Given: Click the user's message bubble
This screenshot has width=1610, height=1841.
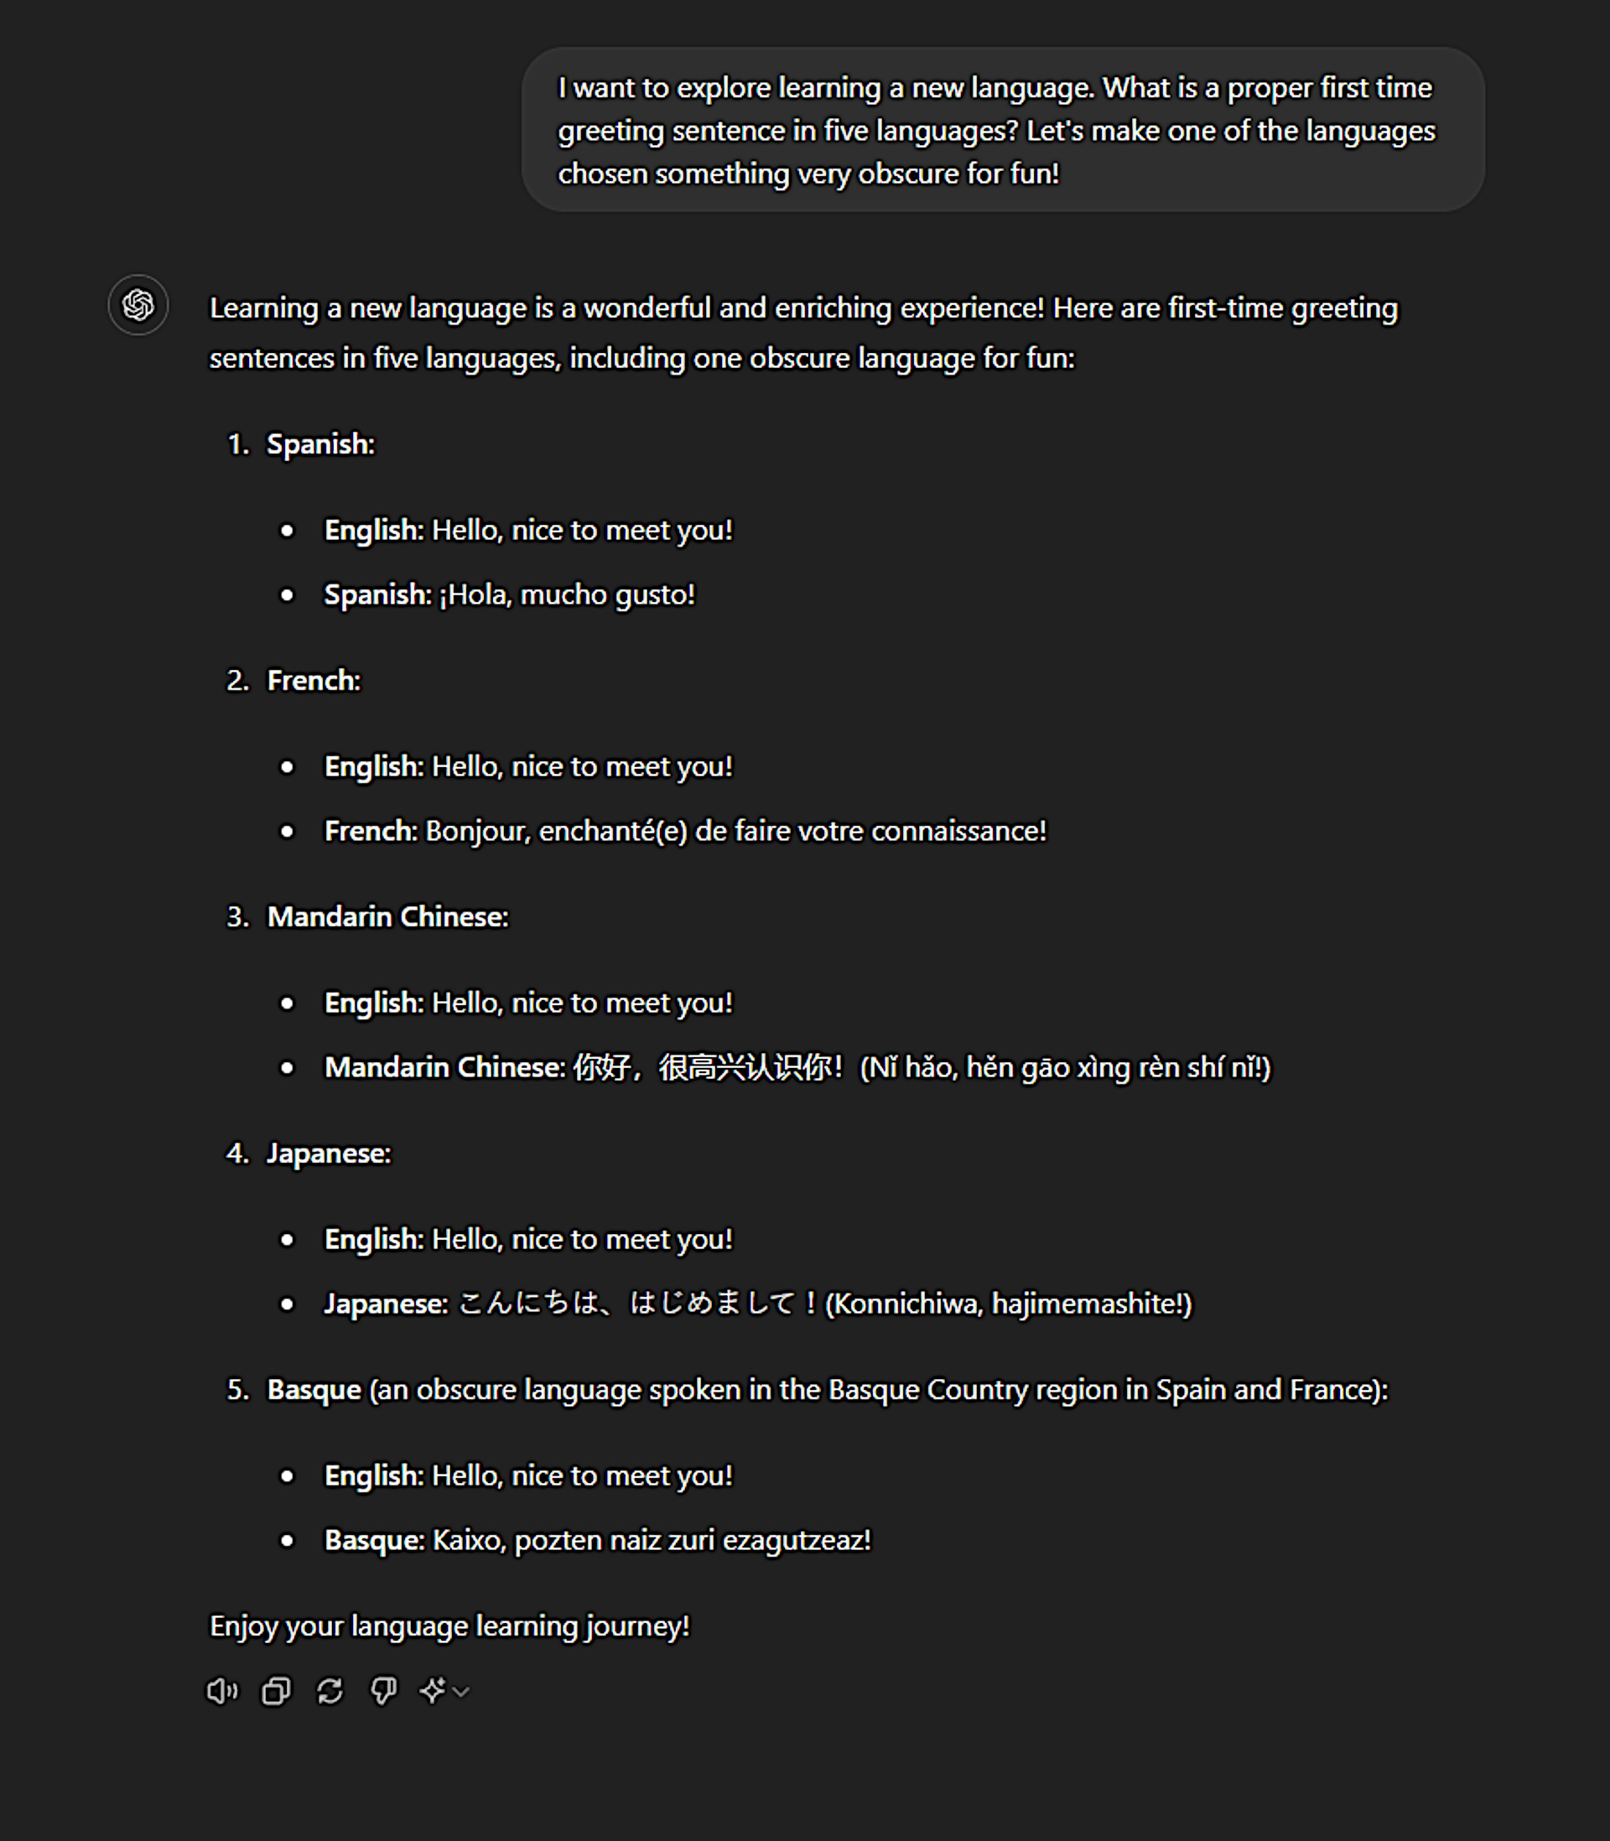Looking at the screenshot, I should [x=1002, y=130].
